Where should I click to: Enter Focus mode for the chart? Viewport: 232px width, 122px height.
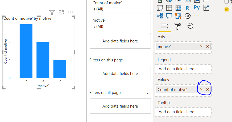click(x=61, y=12)
